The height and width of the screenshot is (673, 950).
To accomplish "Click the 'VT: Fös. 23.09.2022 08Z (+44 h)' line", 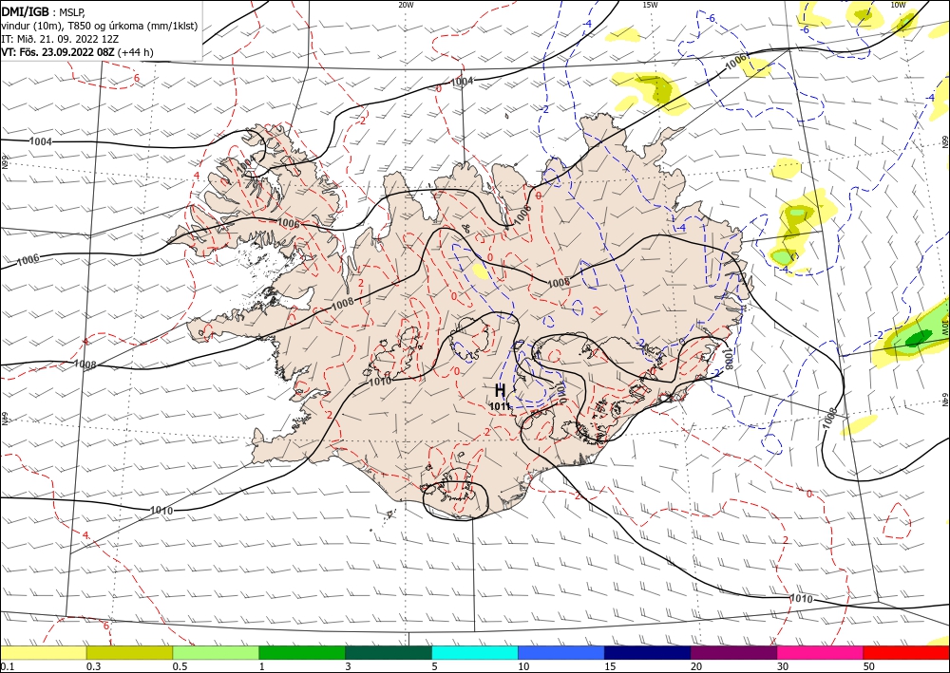I will pyautogui.click(x=77, y=52).
